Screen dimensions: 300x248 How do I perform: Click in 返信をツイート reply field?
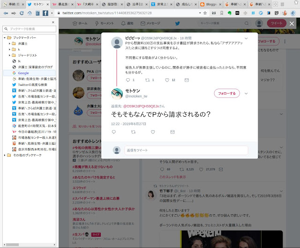coord(186,150)
